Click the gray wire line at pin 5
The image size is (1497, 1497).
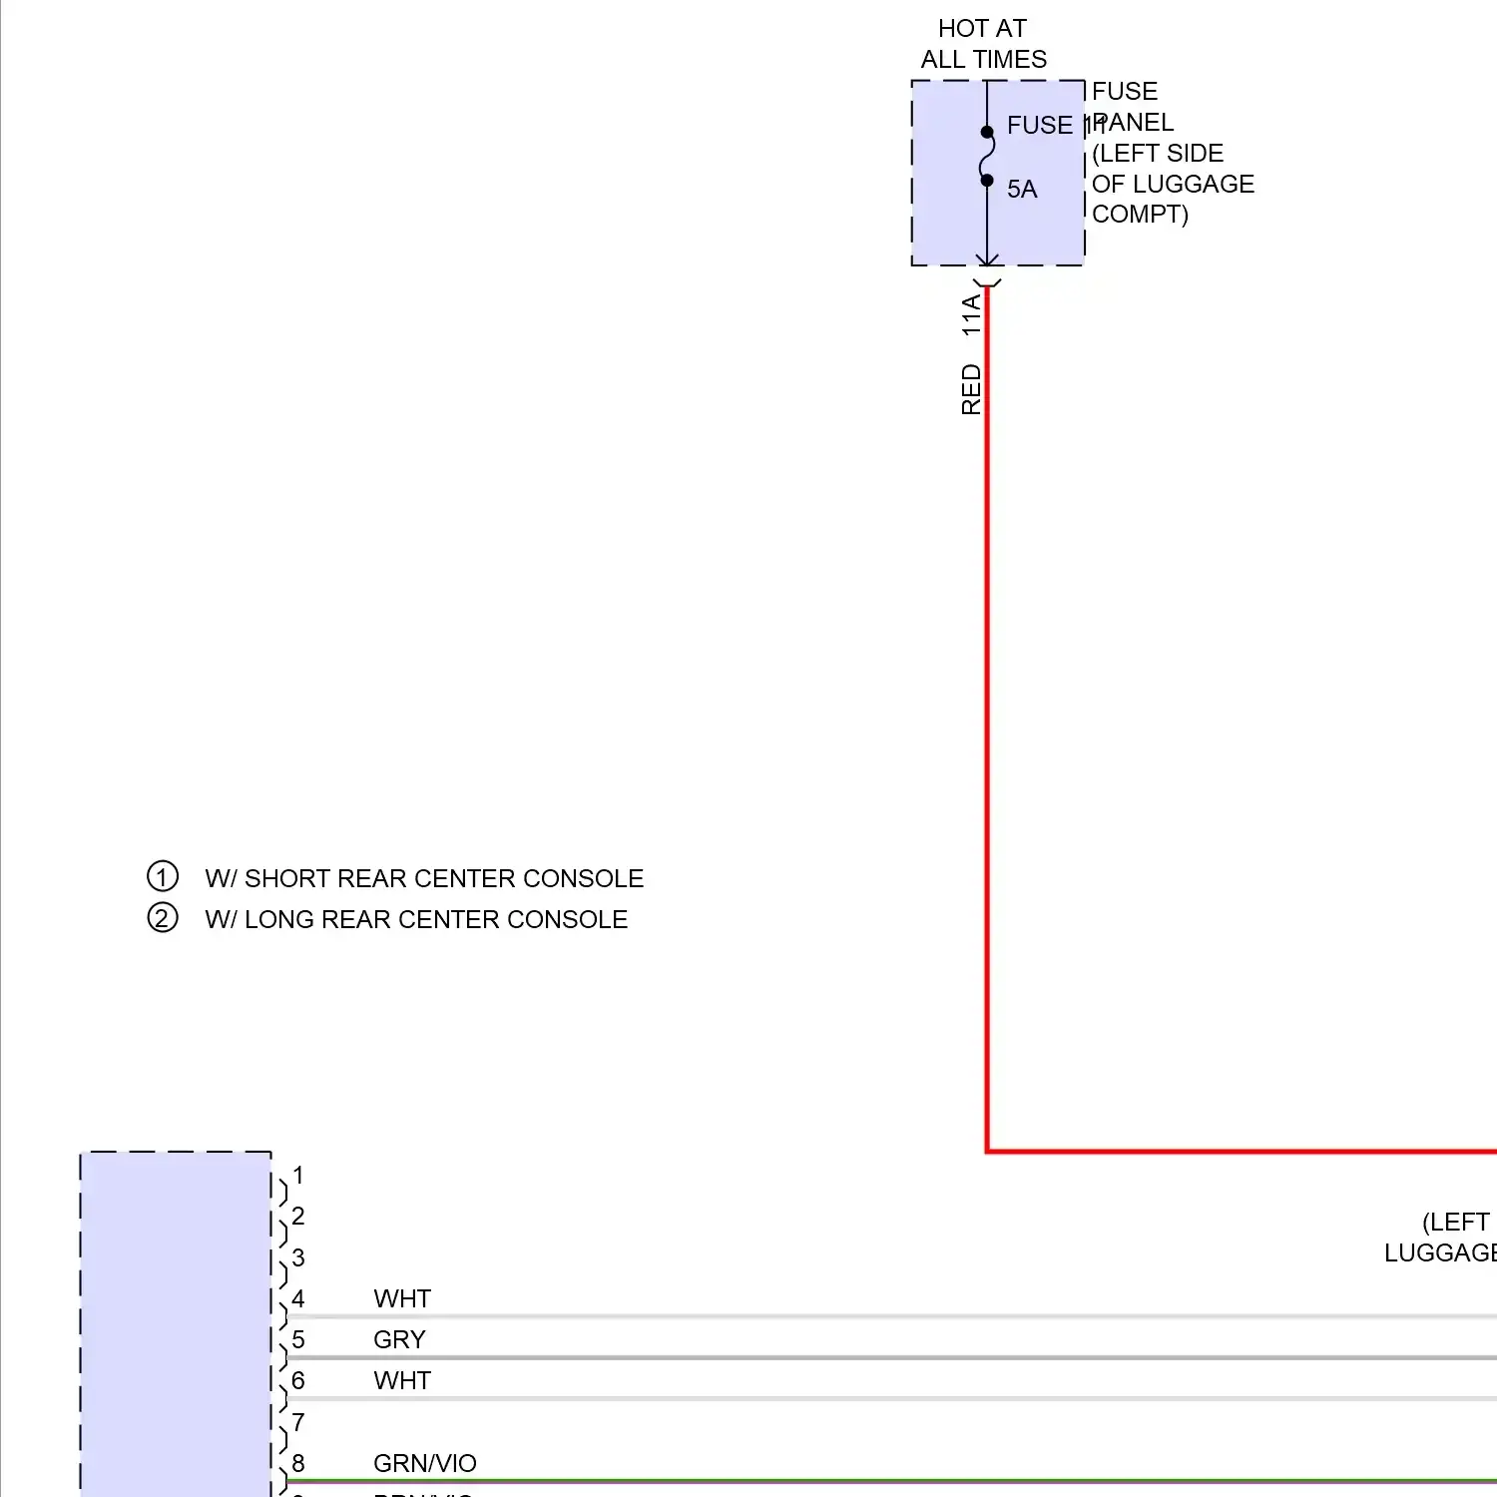(892, 1358)
